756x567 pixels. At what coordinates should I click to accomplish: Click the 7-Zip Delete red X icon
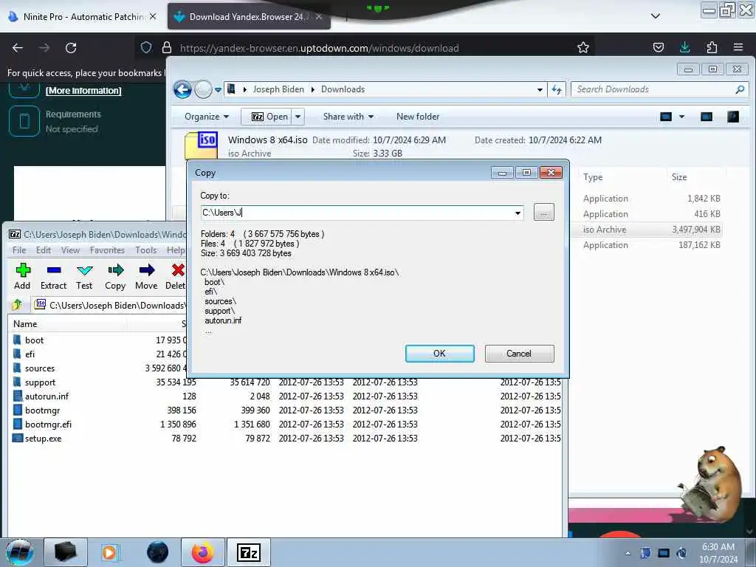[x=178, y=270]
